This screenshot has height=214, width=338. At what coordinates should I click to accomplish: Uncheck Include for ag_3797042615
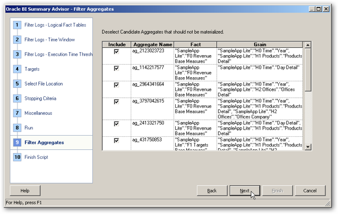coord(117,102)
